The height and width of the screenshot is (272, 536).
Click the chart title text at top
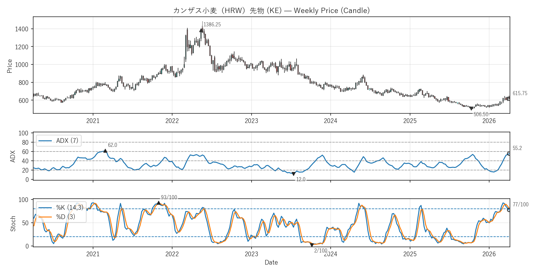(x=271, y=11)
